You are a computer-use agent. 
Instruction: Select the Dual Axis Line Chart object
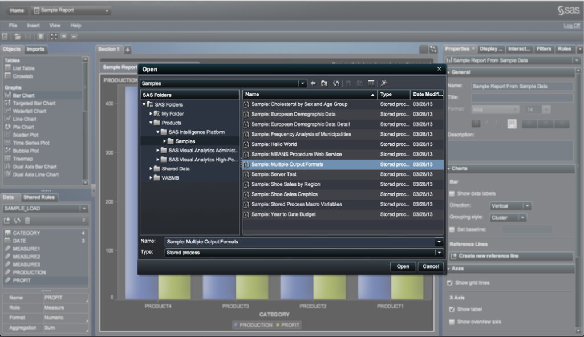click(36, 174)
